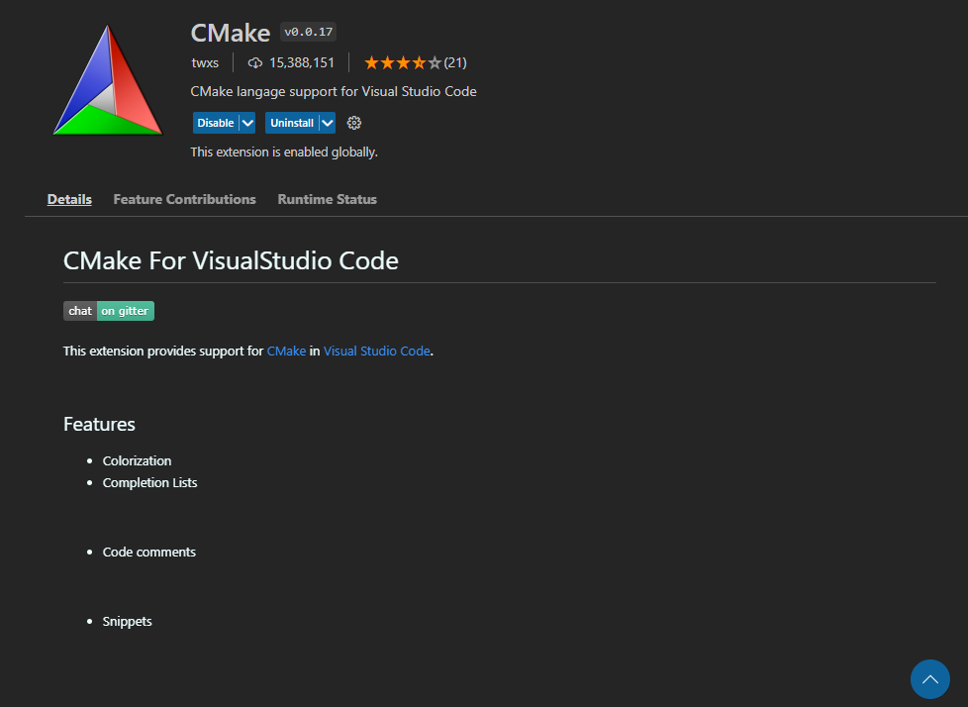Open the Visual Studio Code link
The height and width of the screenshot is (707, 968).
376,351
